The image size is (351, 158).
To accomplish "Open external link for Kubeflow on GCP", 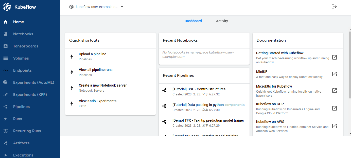I will tap(335, 108).
